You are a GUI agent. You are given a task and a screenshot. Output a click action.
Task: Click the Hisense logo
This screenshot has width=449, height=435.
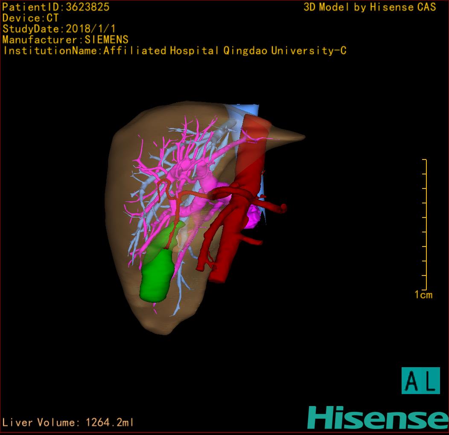coord(378,418)
